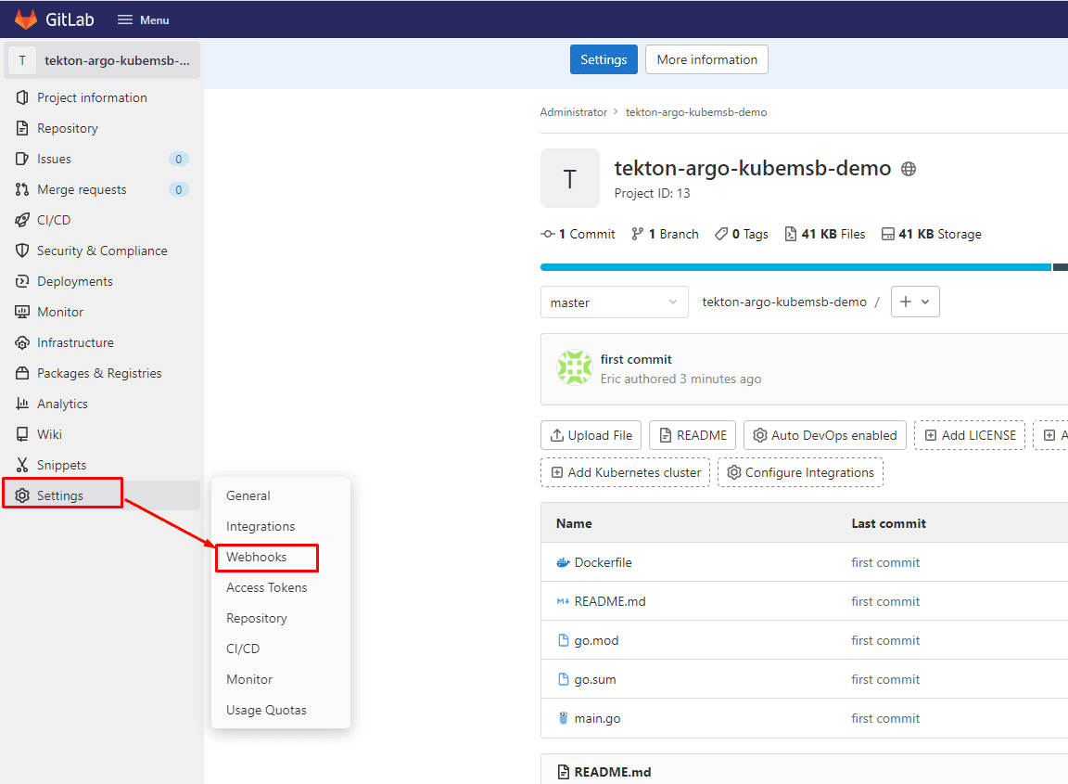Viewport: 1068px width, 784px height.
Task: Click the tekton-argo-kubemsb-demo path link beside branch
Action: [784, 302]
